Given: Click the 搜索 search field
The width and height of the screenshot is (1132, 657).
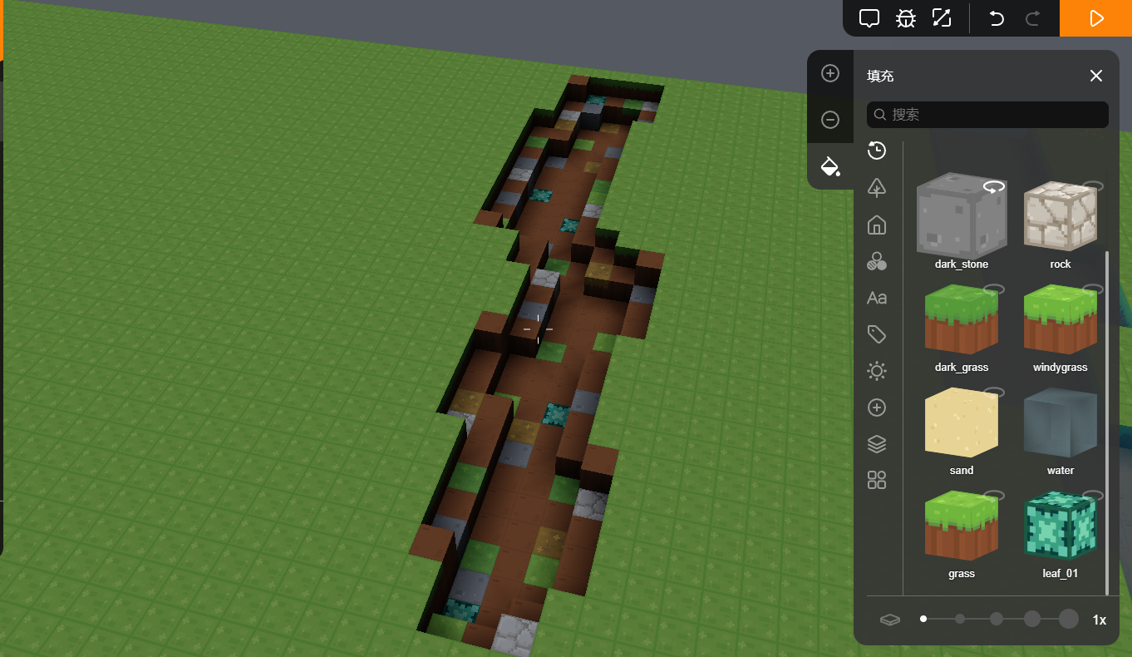Looking at the screenshot, I should (x=987, y=115).
